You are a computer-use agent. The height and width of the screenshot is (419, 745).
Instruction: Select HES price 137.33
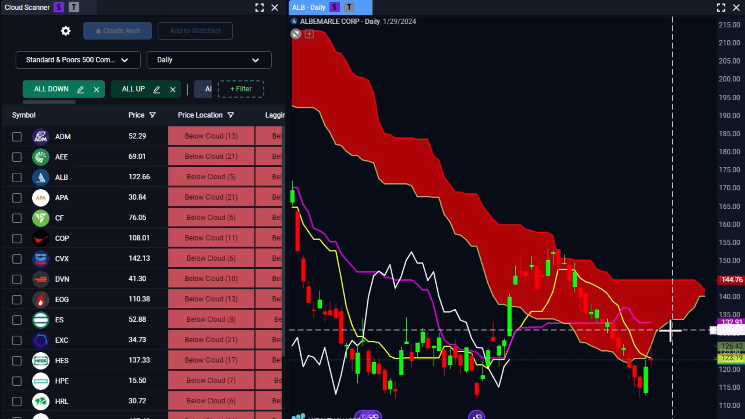coord(139,360)
